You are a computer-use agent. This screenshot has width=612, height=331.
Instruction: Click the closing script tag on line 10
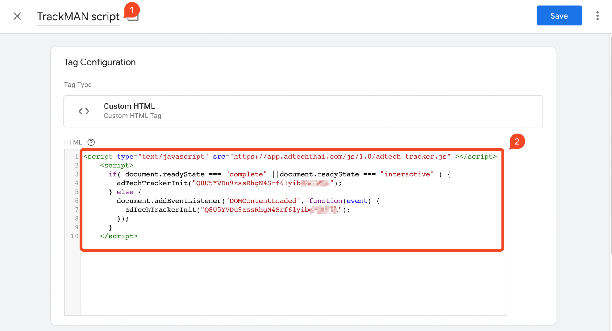(x=119, y=236)
